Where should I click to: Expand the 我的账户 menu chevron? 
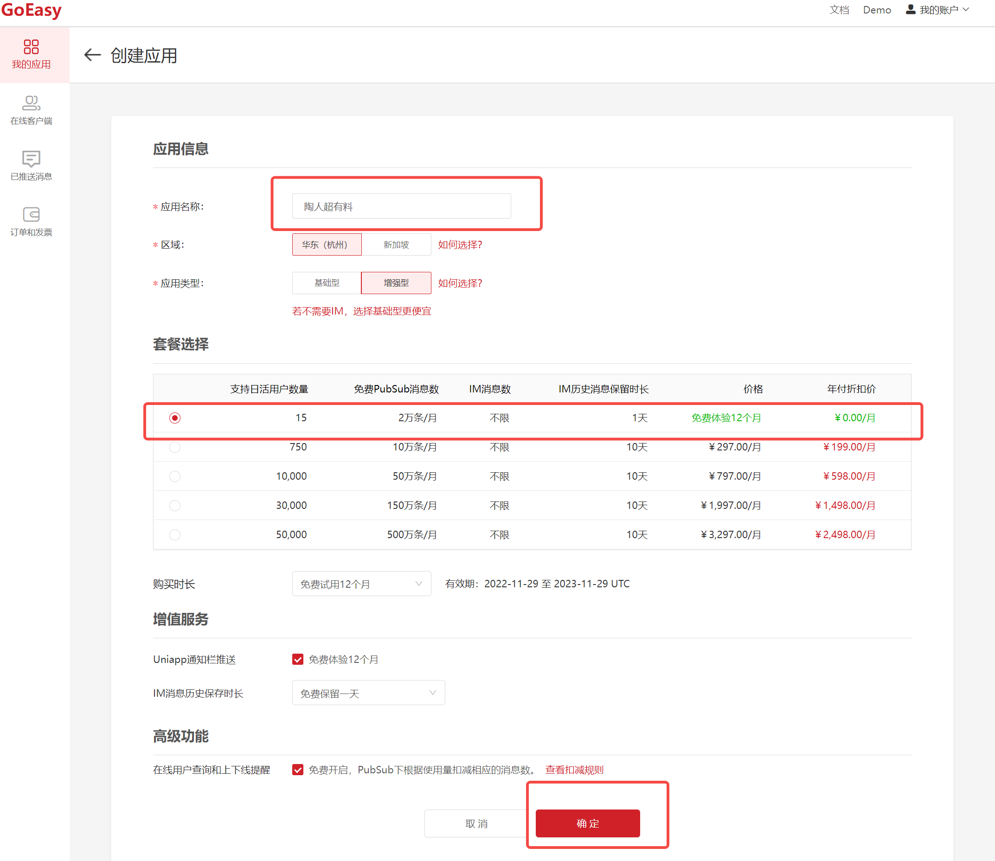click(x=966, y=10)
